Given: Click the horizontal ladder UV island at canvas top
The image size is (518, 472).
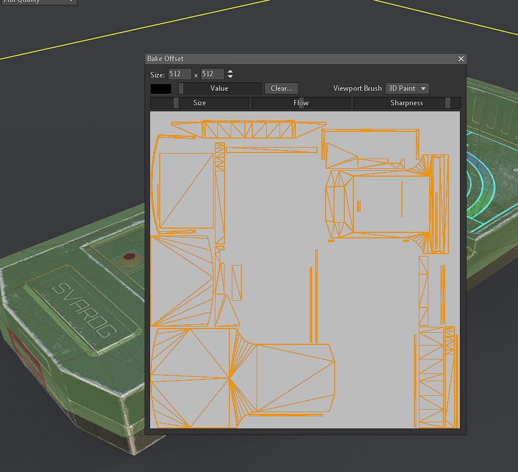Looking at the screenshot, I should tap(249, 129).
